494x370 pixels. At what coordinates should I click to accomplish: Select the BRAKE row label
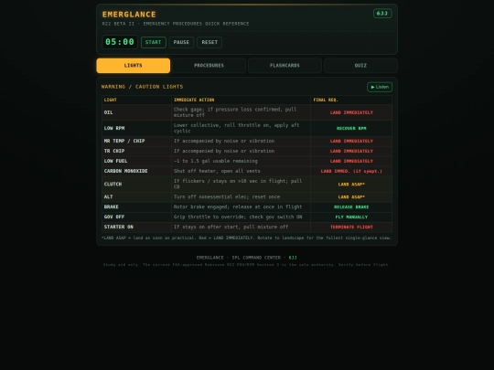pos(112,207)
